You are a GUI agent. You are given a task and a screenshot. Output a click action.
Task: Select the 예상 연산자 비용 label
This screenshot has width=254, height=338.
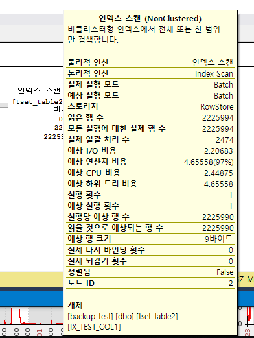[97, 162]
